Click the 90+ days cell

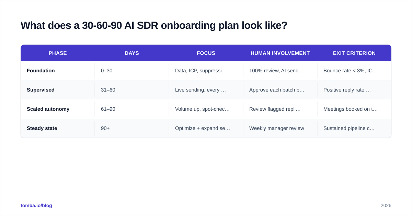(x=132, y=128)
